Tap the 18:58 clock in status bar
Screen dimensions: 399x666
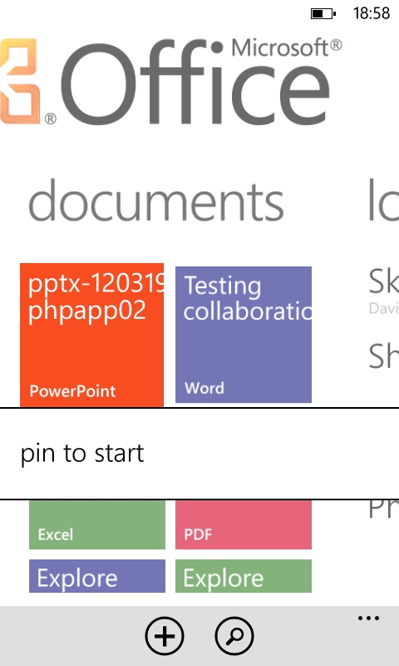coord(372,13)
